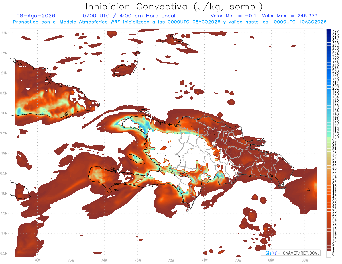Click the colorbar value '60'
The image size is (342, 264).
(334, 168)
